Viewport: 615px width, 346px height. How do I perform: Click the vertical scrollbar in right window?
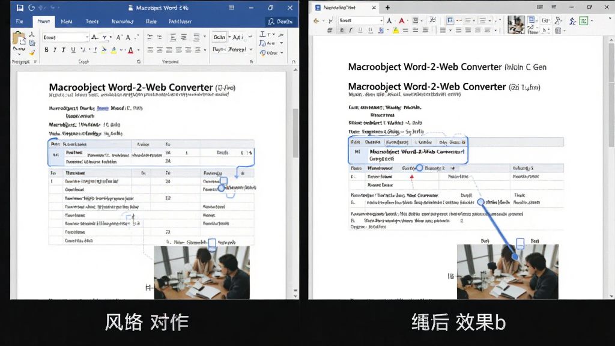(x=611, y=168)
